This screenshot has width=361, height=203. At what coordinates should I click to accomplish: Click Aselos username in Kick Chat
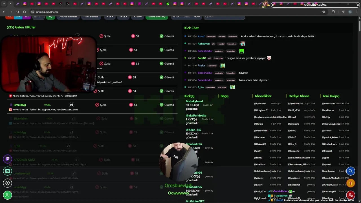click(x=201, y=65)
